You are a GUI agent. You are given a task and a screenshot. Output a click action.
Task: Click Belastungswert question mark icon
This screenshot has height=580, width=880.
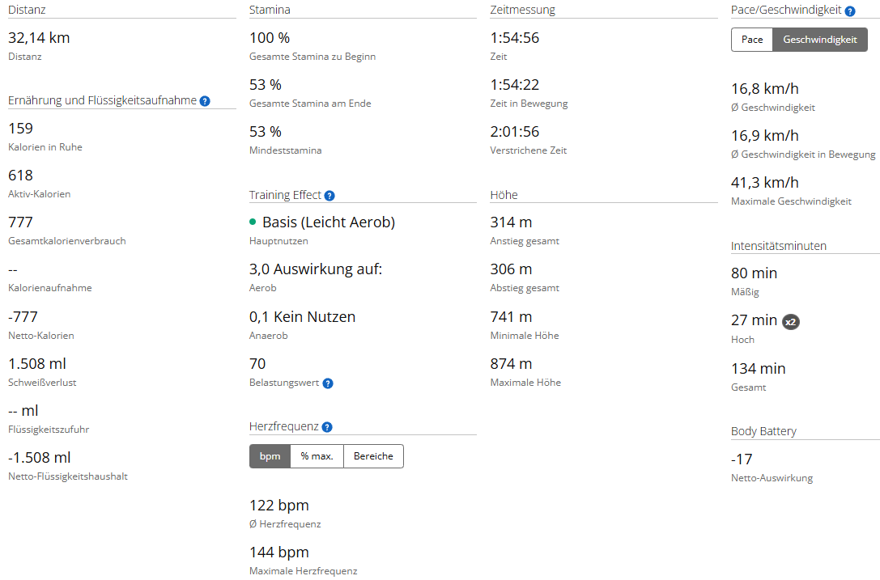[328, 383]
